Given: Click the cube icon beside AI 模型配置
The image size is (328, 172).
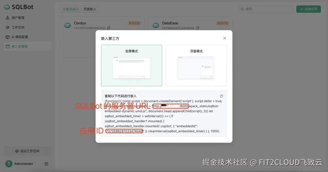Looking at the screenshot, I should pyautogui.click(x=8, y=37).
